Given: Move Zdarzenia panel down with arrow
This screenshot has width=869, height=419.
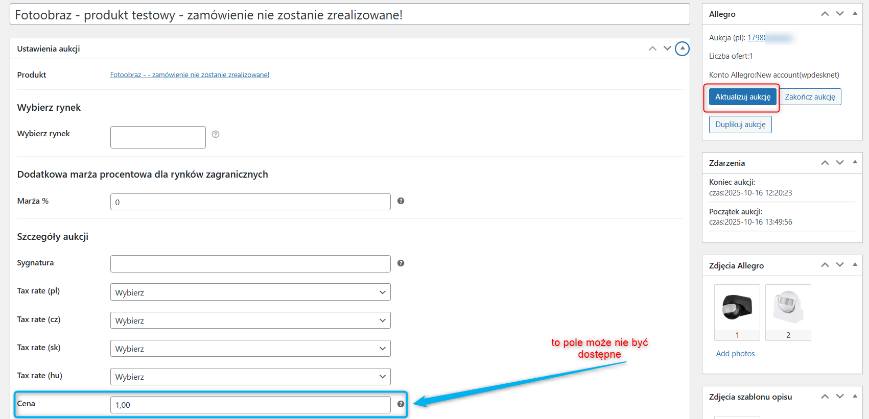Looking at the screenshot, I should 840,163.
